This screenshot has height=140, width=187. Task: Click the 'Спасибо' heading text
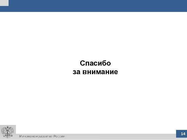[x=95, y=63]
